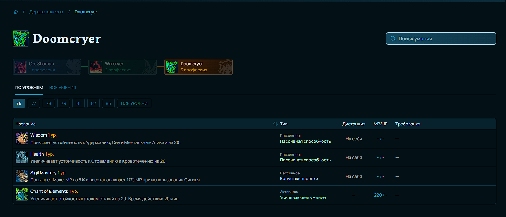This screenshot has width=506, height=217.
Task: Click the Warcryer profession icon
Action: [96, 67]
